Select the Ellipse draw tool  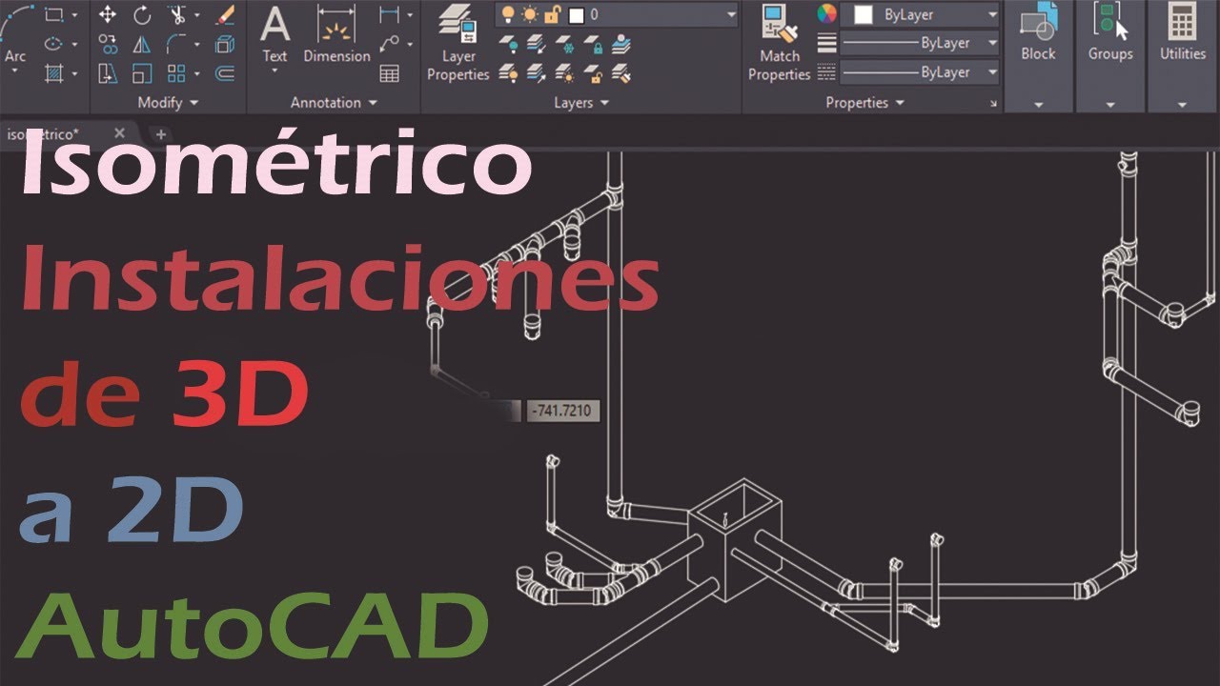[x=53, y=44]
